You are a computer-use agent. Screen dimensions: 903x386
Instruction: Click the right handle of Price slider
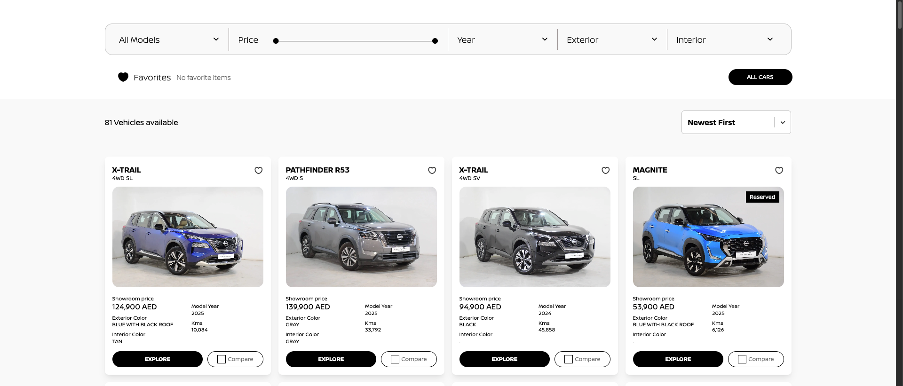[435, 41]
